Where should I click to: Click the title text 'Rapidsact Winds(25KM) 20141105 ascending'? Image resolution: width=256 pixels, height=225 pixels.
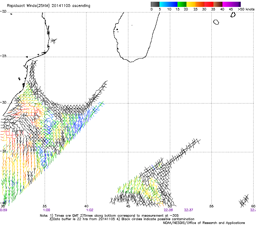pyautogui.click(x=48, y=6)
